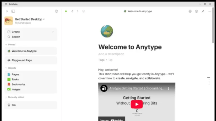
Task: Open the Bin
Action: point(31,105)
